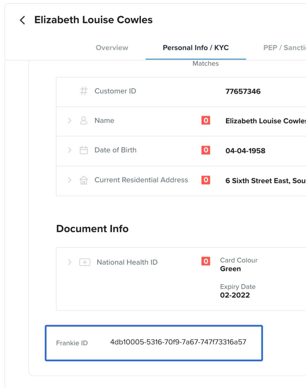Select the Personal Info / KYC tab
Viewport: 306px width, 388px height.
click(196, 48)
